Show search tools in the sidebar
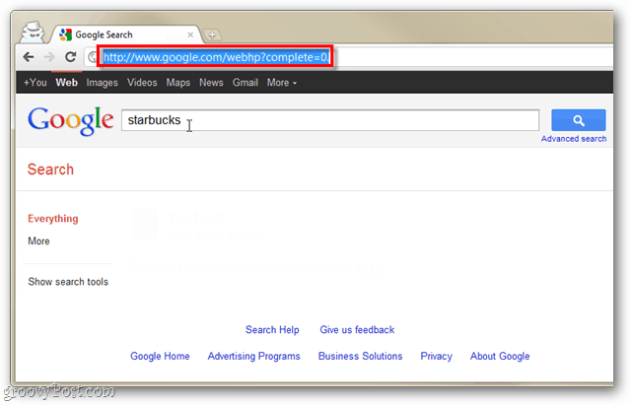 point(68,282)
